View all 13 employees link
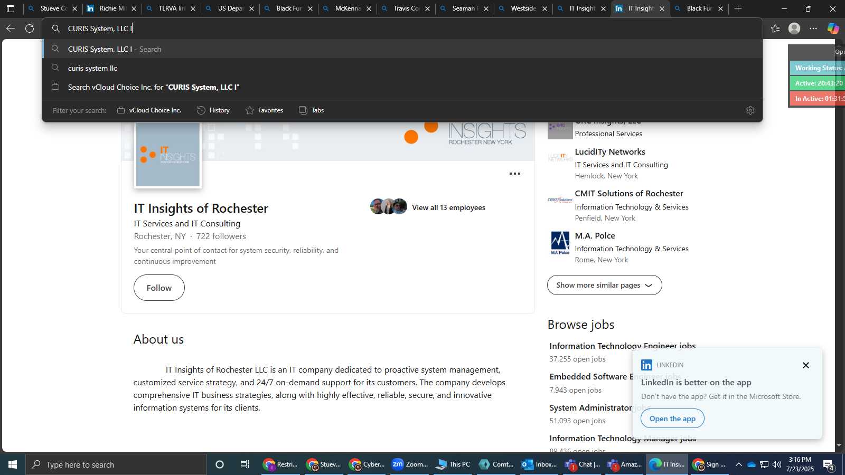Image resolution: width=845 pixels, height=475 pixels. [x=448, y=207]
